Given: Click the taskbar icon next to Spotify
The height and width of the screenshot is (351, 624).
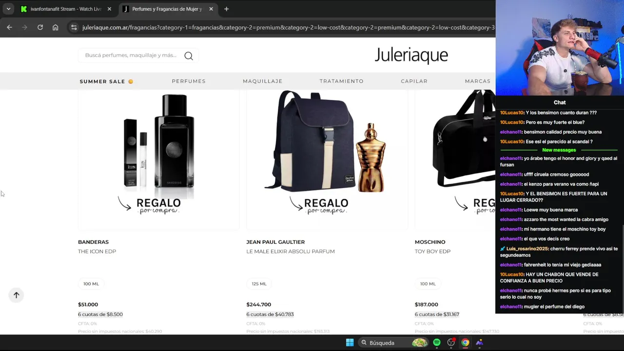Looking at the screenshot, I should (x=451, y=343).
